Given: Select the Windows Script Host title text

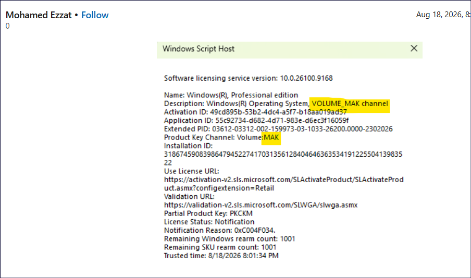Looking at the screenshot, I should pyautogui.click(x=199, y=48).
